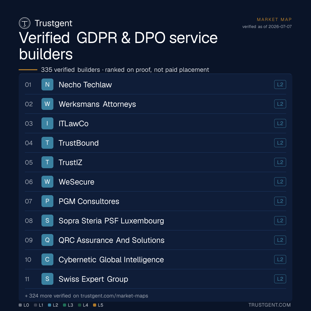
Task: Click the Q avatar for QRC Assurance
Action: [x=47, y=240]
